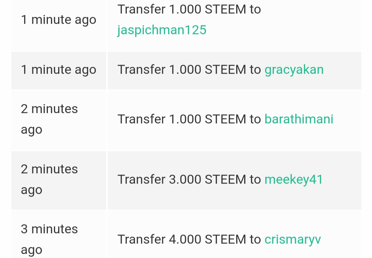Select the word 'Transfer' in the crismaryv row

pos(141,239)
